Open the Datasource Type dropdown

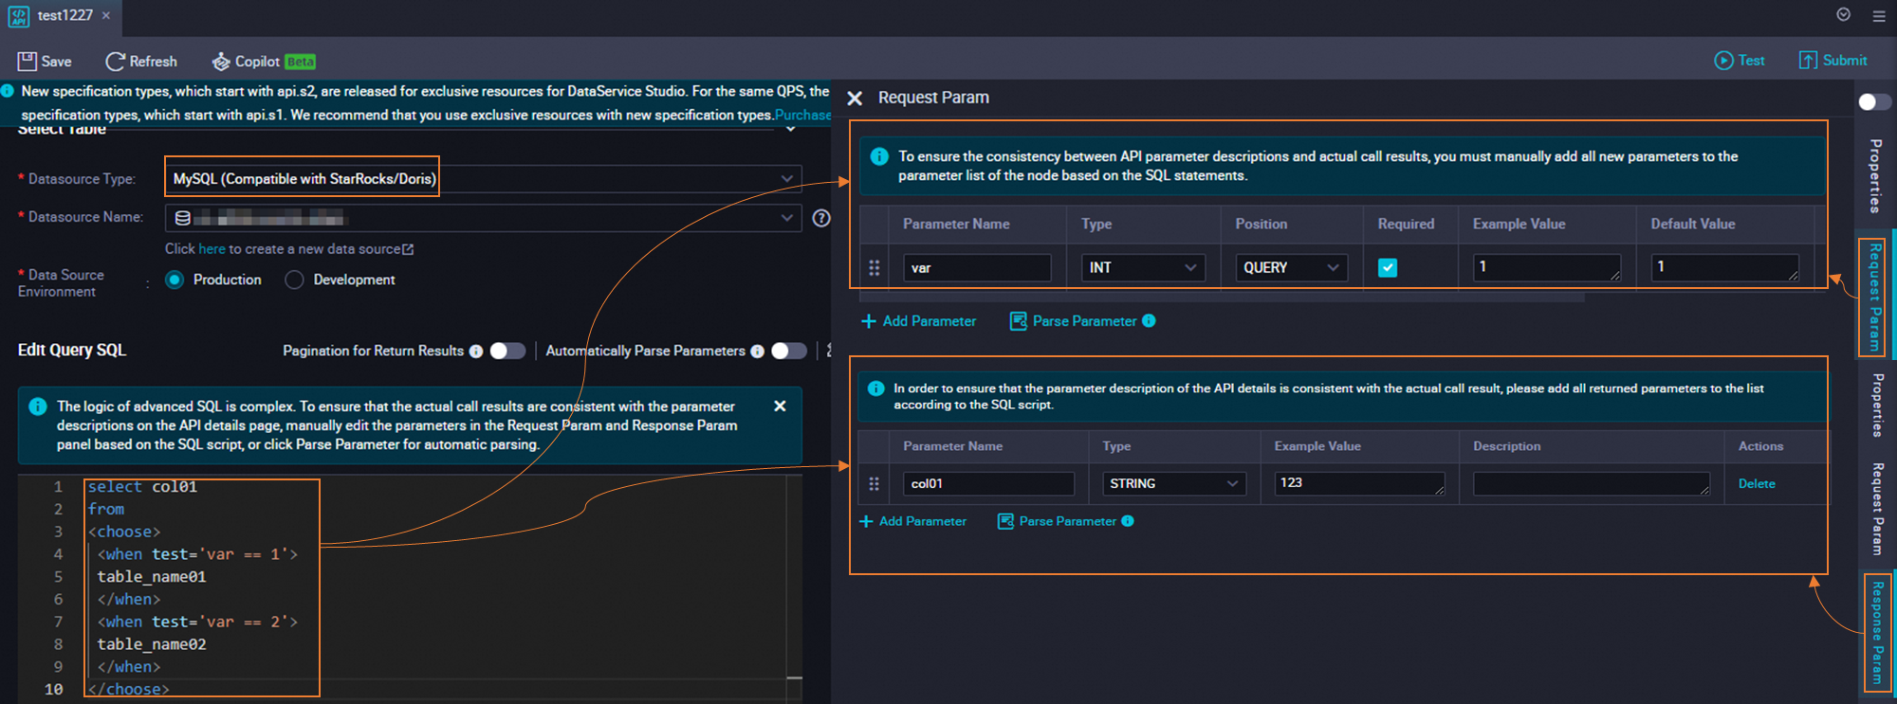tap(484, 179)
